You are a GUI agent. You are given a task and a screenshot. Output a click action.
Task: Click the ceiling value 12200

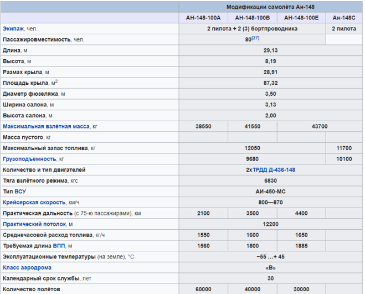270,224
